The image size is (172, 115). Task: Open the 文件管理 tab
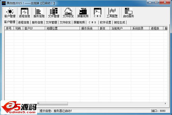(x=51, y=22)
